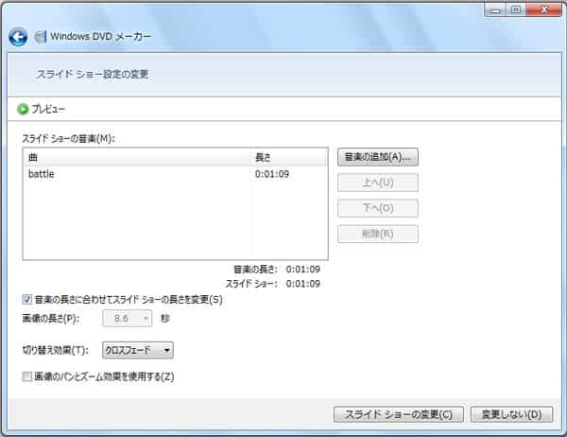Click the 下へ(O) button
This screenshot has height=437, width=567.
tap(378, 208)
